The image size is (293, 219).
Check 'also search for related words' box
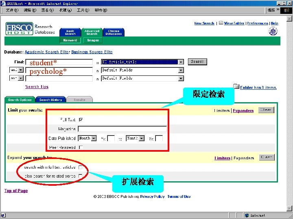tap(80, 176)
